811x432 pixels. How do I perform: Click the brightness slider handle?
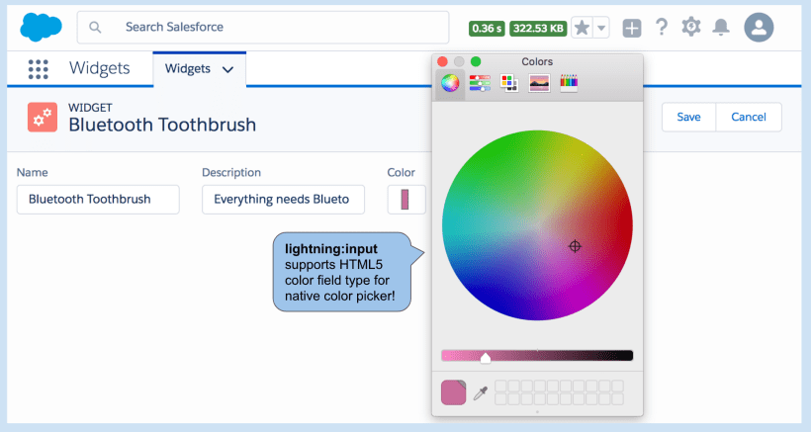click(x=486, y=357)
